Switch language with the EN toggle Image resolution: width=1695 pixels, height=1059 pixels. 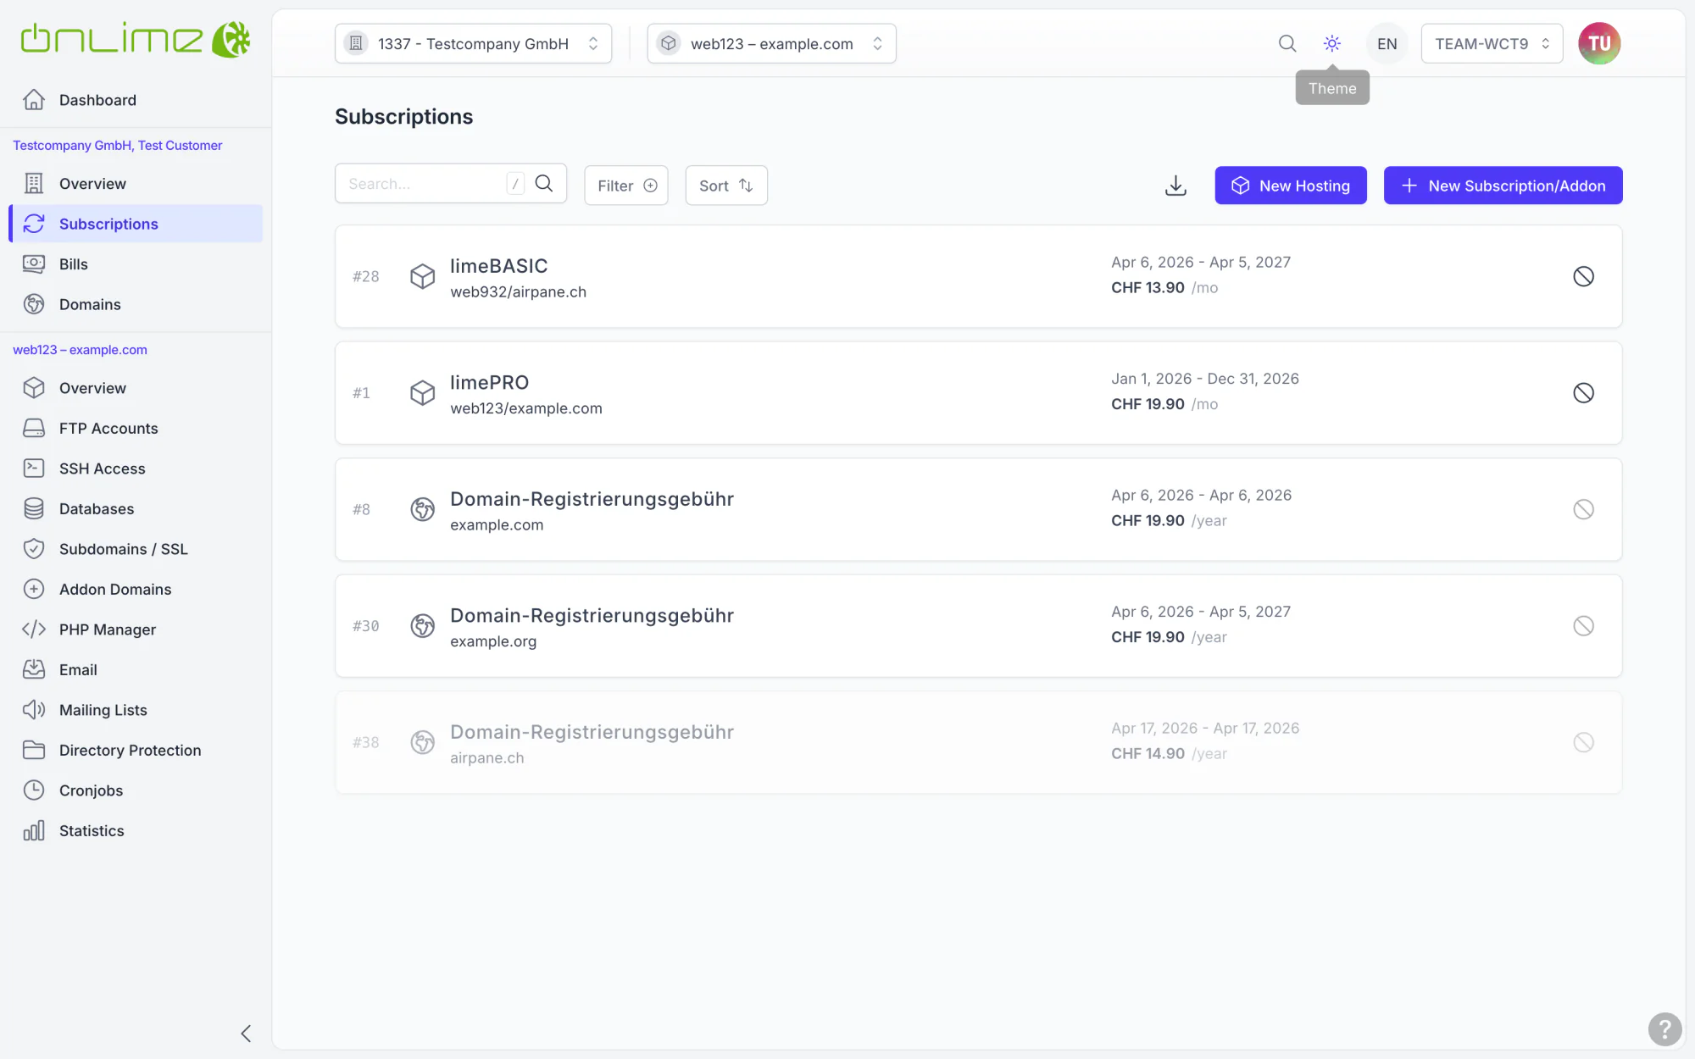1387,43
